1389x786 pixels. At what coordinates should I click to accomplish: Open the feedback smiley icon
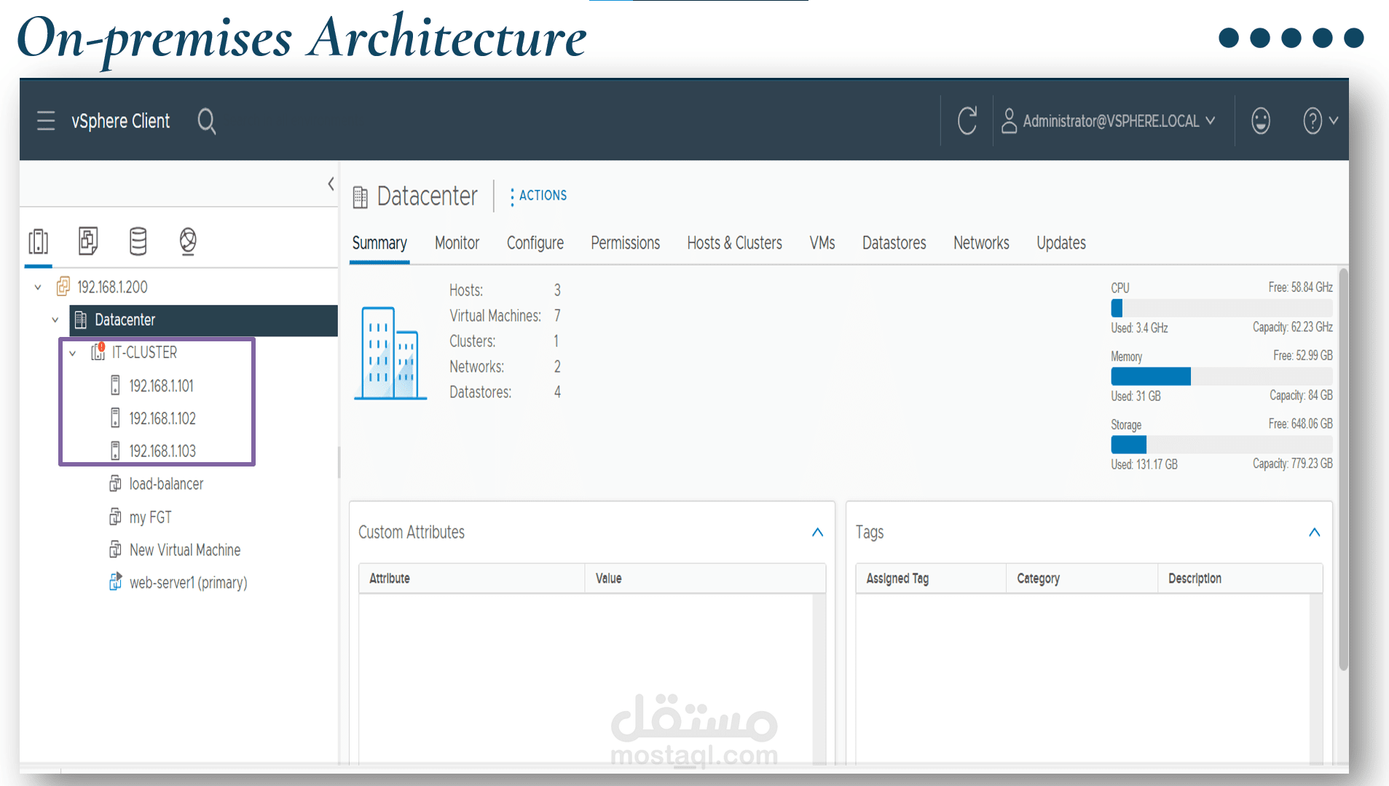pos(1261,121)
